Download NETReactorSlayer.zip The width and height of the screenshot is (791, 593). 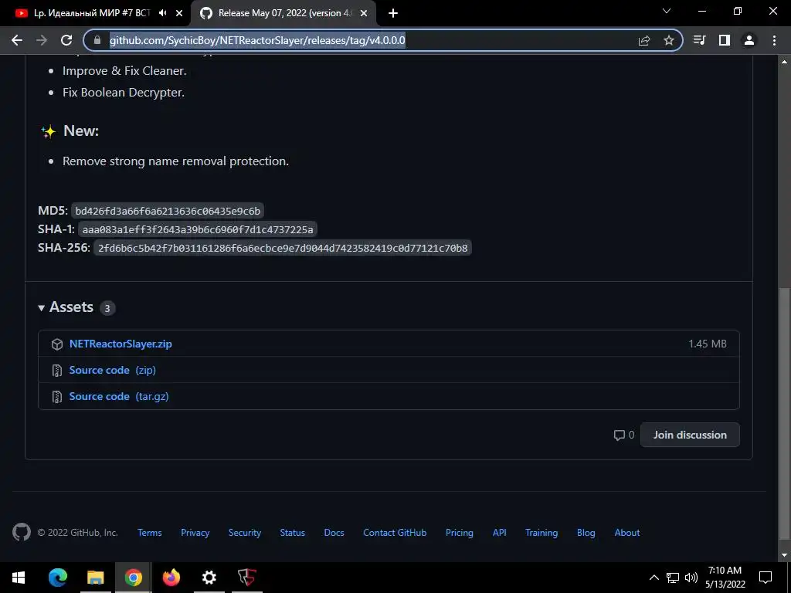coord(121,344)
